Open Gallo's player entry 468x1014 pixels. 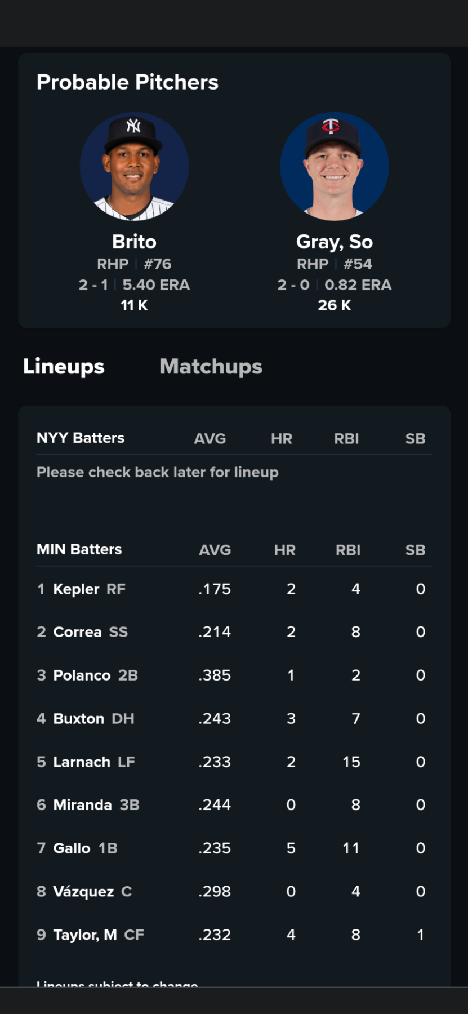click(x=72, y=848)
